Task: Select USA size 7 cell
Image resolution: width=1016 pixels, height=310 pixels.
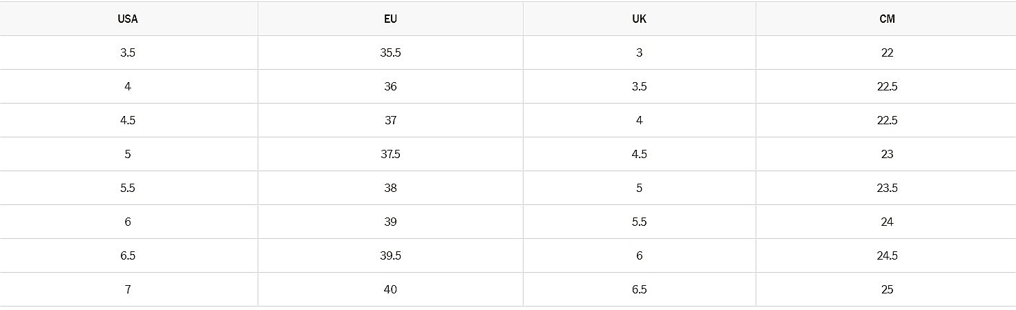Action: [x=128, y=289]
